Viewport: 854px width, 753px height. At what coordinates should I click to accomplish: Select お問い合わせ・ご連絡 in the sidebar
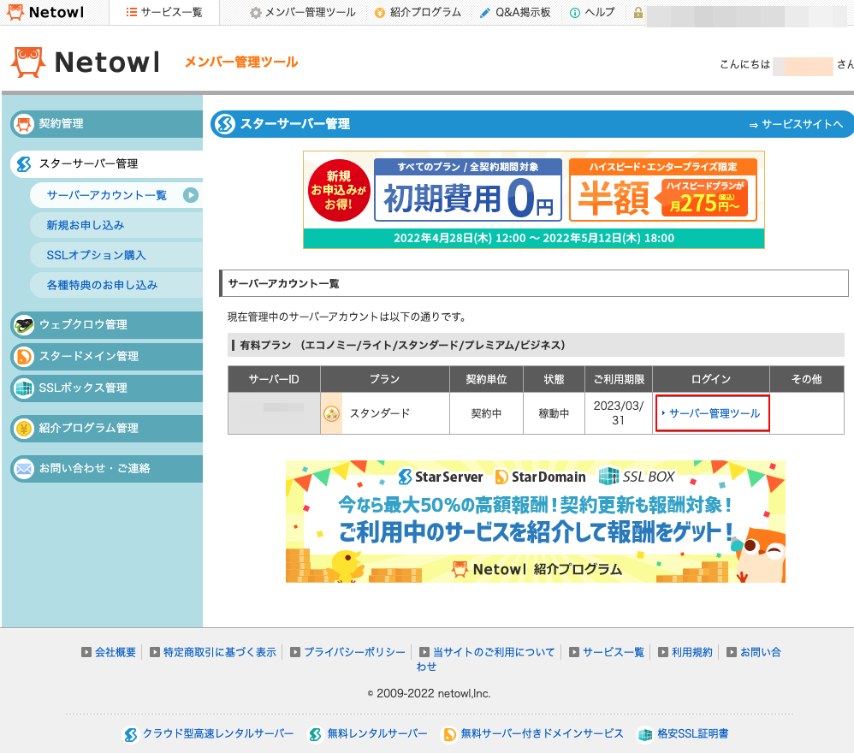(x=107, y=468)
